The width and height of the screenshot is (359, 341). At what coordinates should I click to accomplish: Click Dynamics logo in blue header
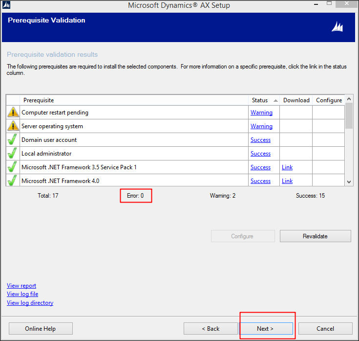(337, 27)
